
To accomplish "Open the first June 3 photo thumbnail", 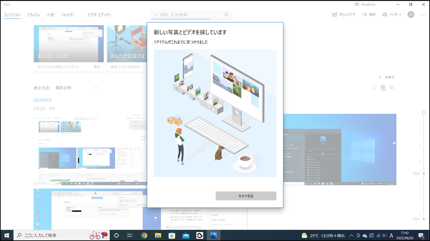I will [90, 150].
